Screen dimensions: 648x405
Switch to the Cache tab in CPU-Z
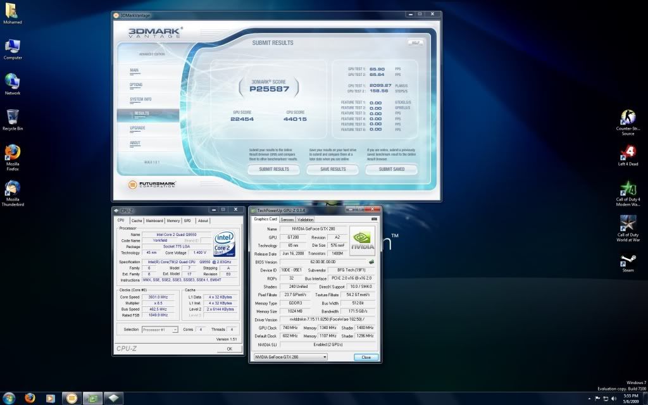(137, 221)
